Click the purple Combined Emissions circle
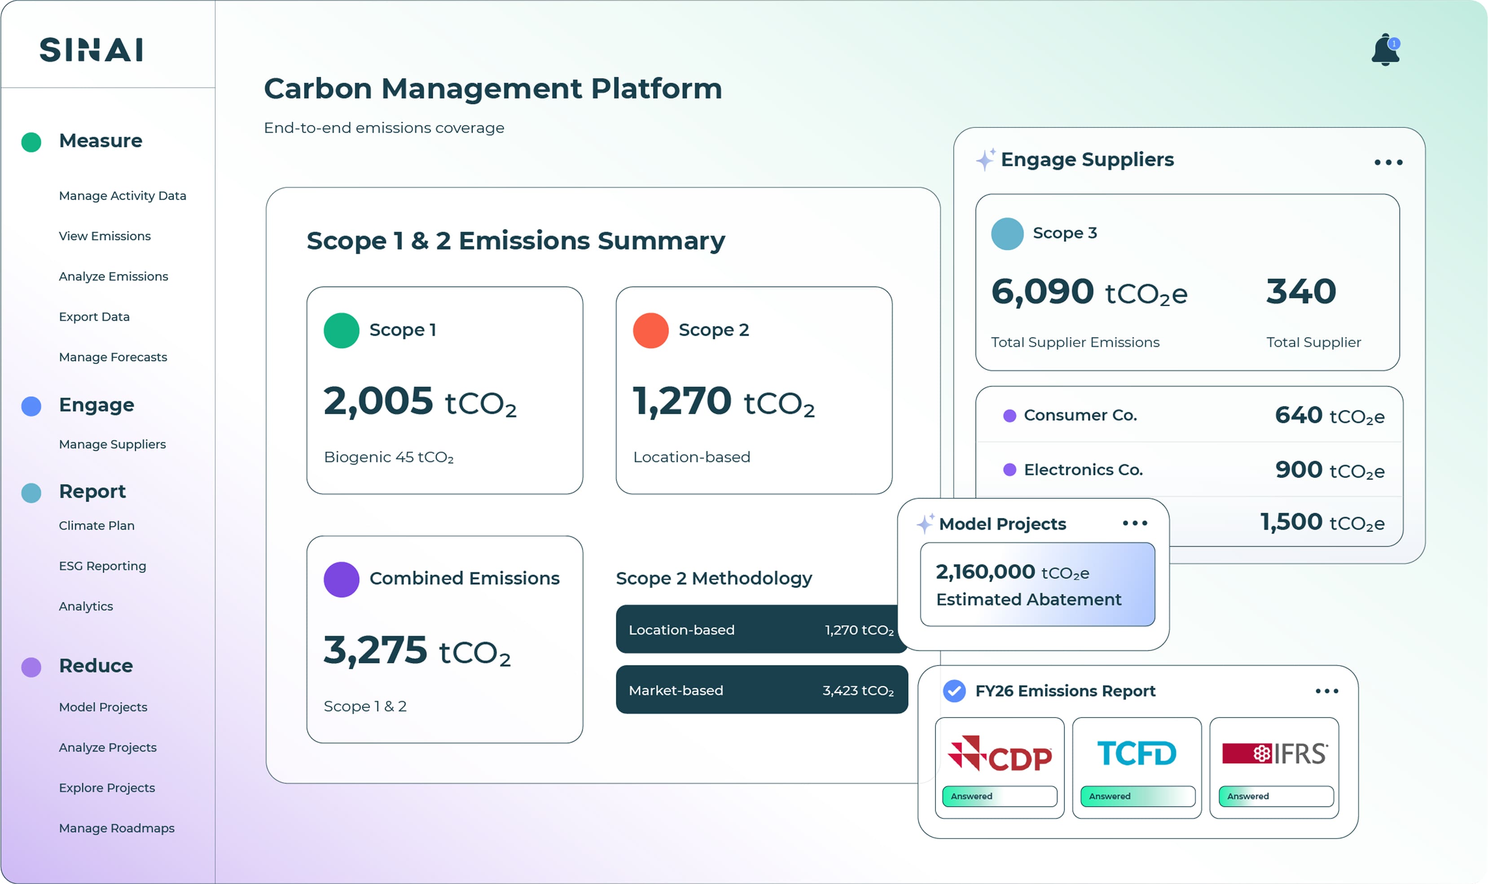 342,579
